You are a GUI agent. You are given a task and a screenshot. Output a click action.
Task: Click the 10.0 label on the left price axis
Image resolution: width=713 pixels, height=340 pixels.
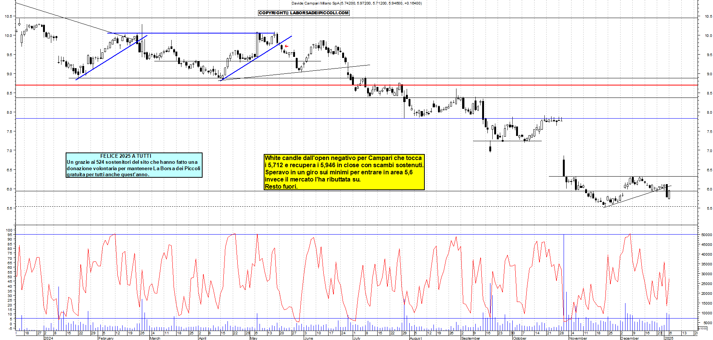pos(8,35)
